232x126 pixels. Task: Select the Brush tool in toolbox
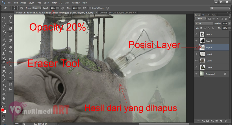pyautogui.click(x=4, y=49)
